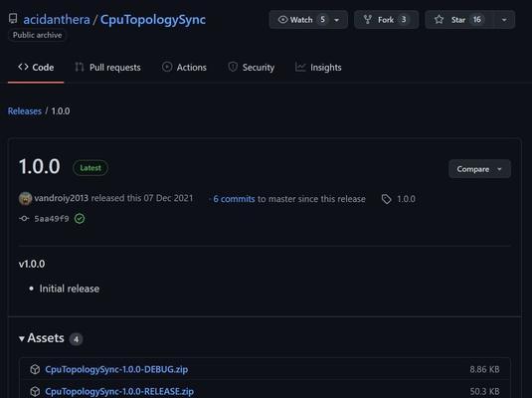
Task: Download CpuTopologySync-1.0.0-DEBUG.zip
Action: 116,369
